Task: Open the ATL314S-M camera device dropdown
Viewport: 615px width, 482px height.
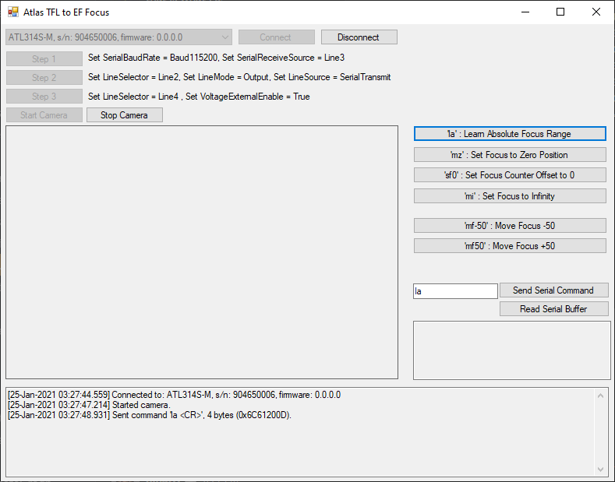Action: [118, 37]
